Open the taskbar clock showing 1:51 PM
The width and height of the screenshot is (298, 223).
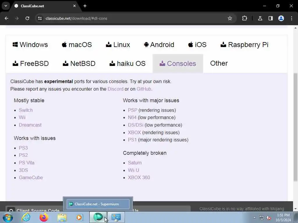(x=283, y=217)
